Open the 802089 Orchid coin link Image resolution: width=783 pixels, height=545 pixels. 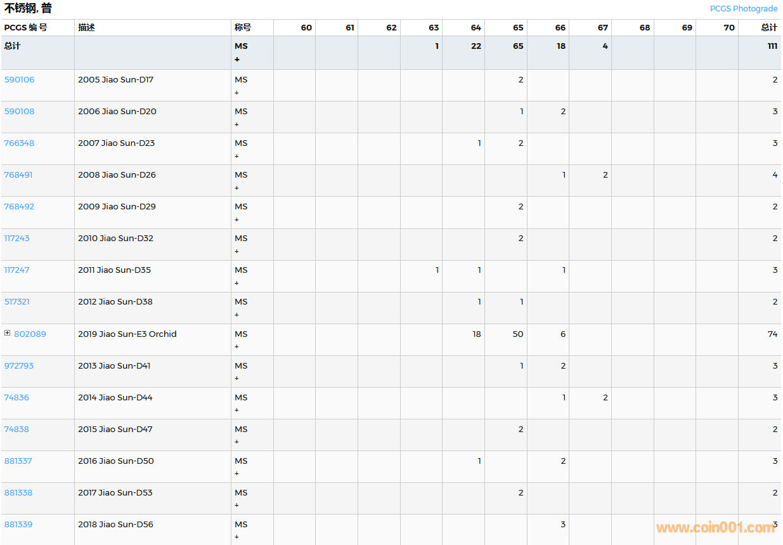click(x=30, y=334)
